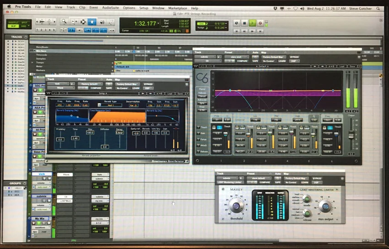Viewport: 389px width, 249px height.
Task: Toggle BYPASS on the C6 plugin window
Action: [294, 57]
